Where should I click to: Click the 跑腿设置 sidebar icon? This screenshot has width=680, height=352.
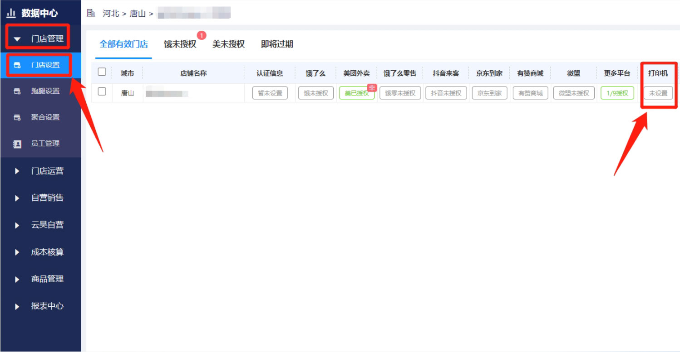(17, 92)
